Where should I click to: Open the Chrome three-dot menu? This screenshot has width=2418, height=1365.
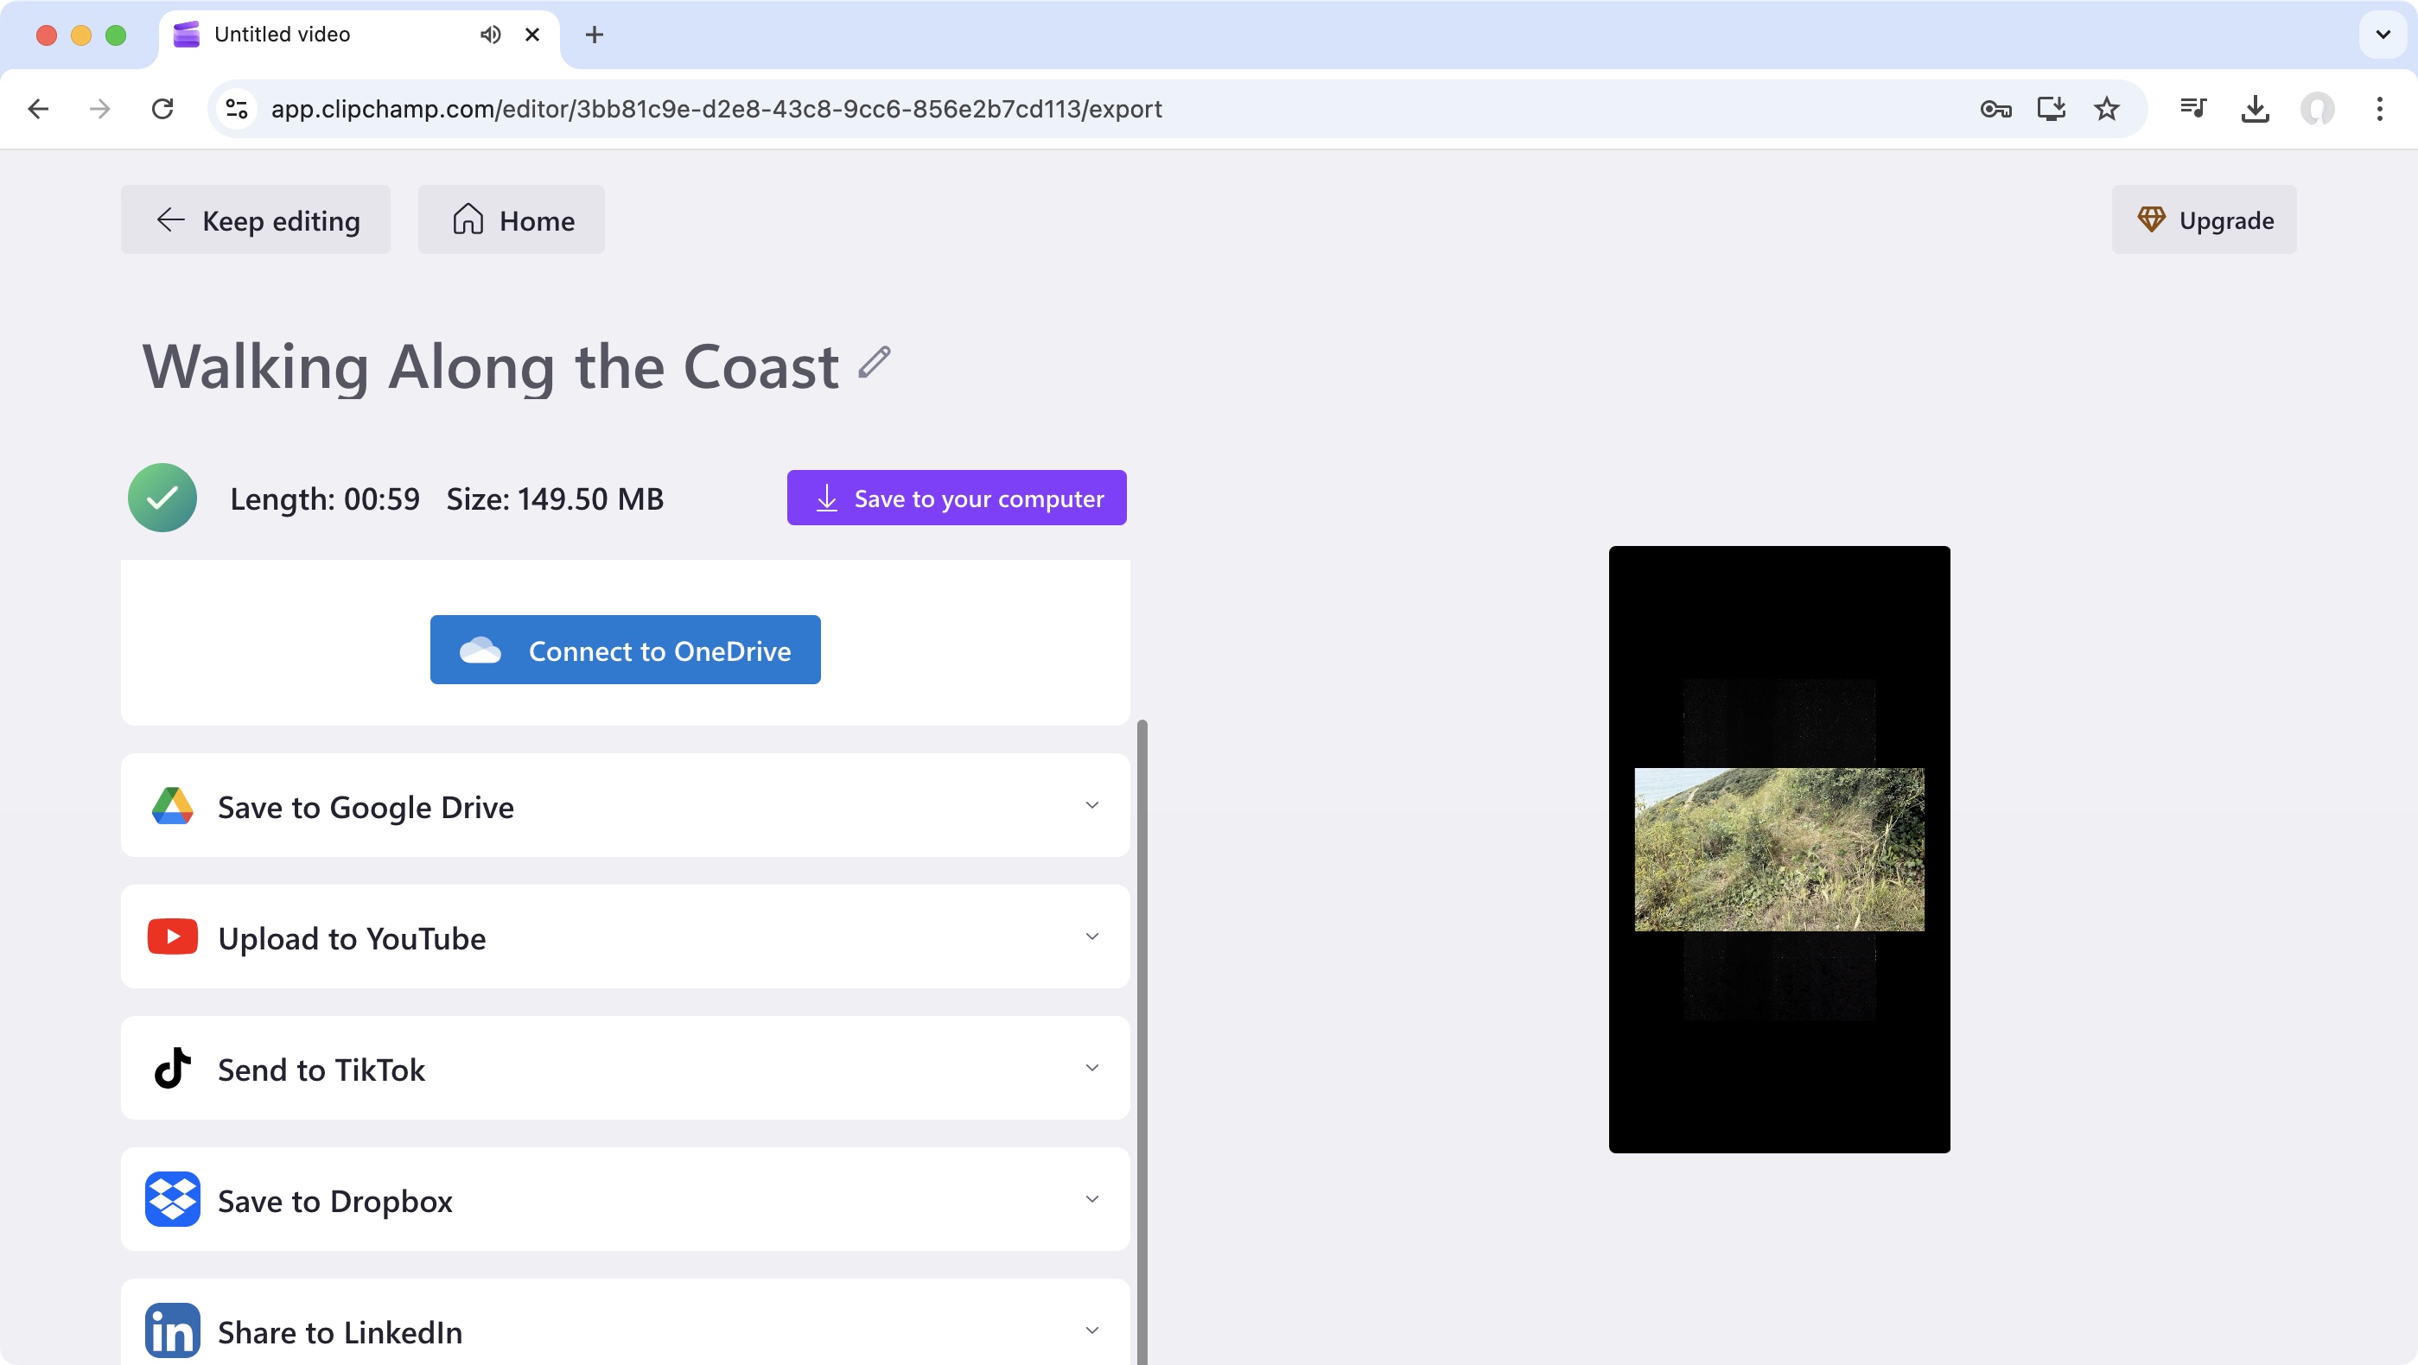pyautogui.click(x=2379, y=108)
